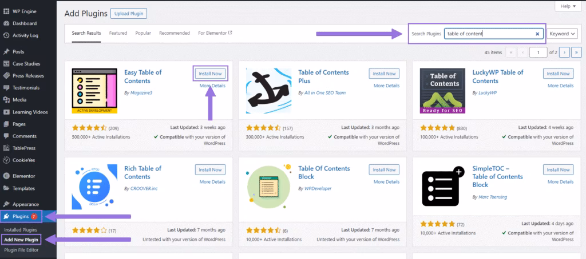Open Appearance paintbrush icon
Image resolution: width=586 pixels, height=259 pixels.
coord(6,204)
